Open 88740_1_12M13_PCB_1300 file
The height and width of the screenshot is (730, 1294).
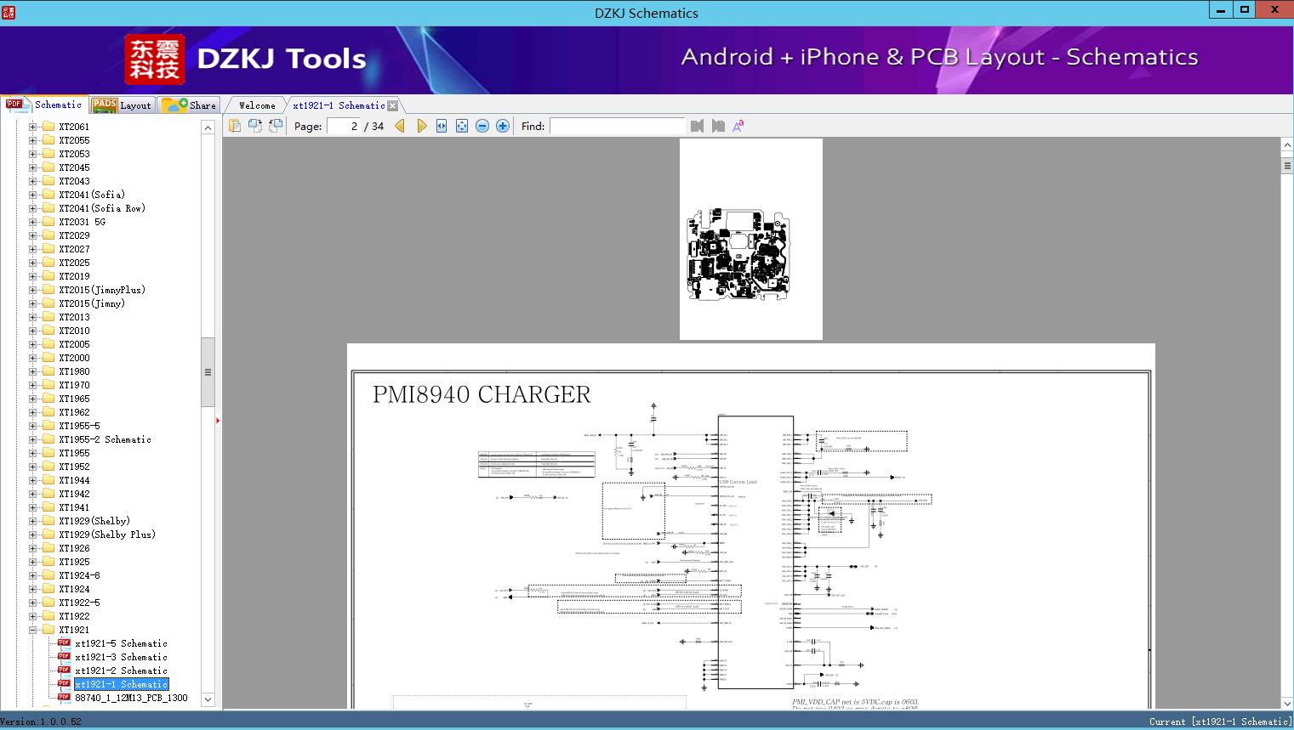[x=131, y=698]
